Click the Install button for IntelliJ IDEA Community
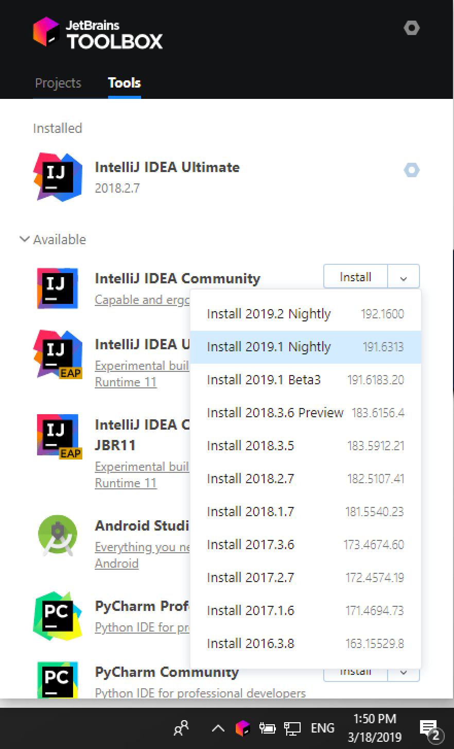Viewport: 454px width, 749px height. [355, 277]
